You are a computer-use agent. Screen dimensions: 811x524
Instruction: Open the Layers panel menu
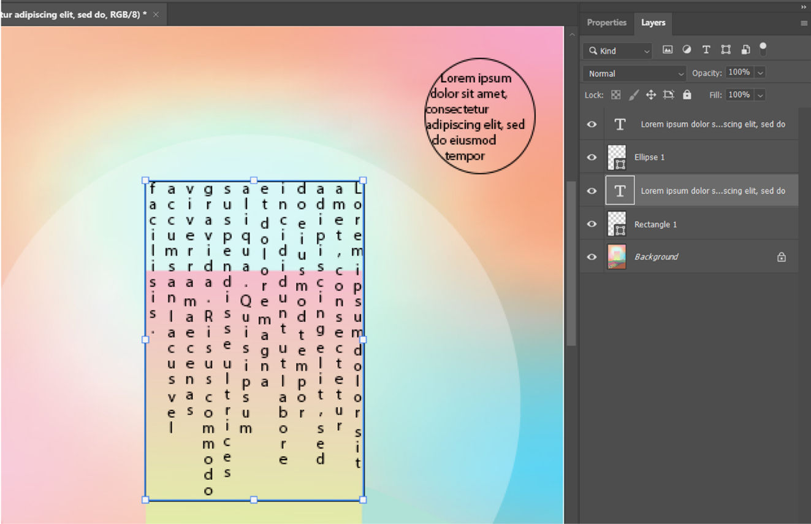coord(804,22)
